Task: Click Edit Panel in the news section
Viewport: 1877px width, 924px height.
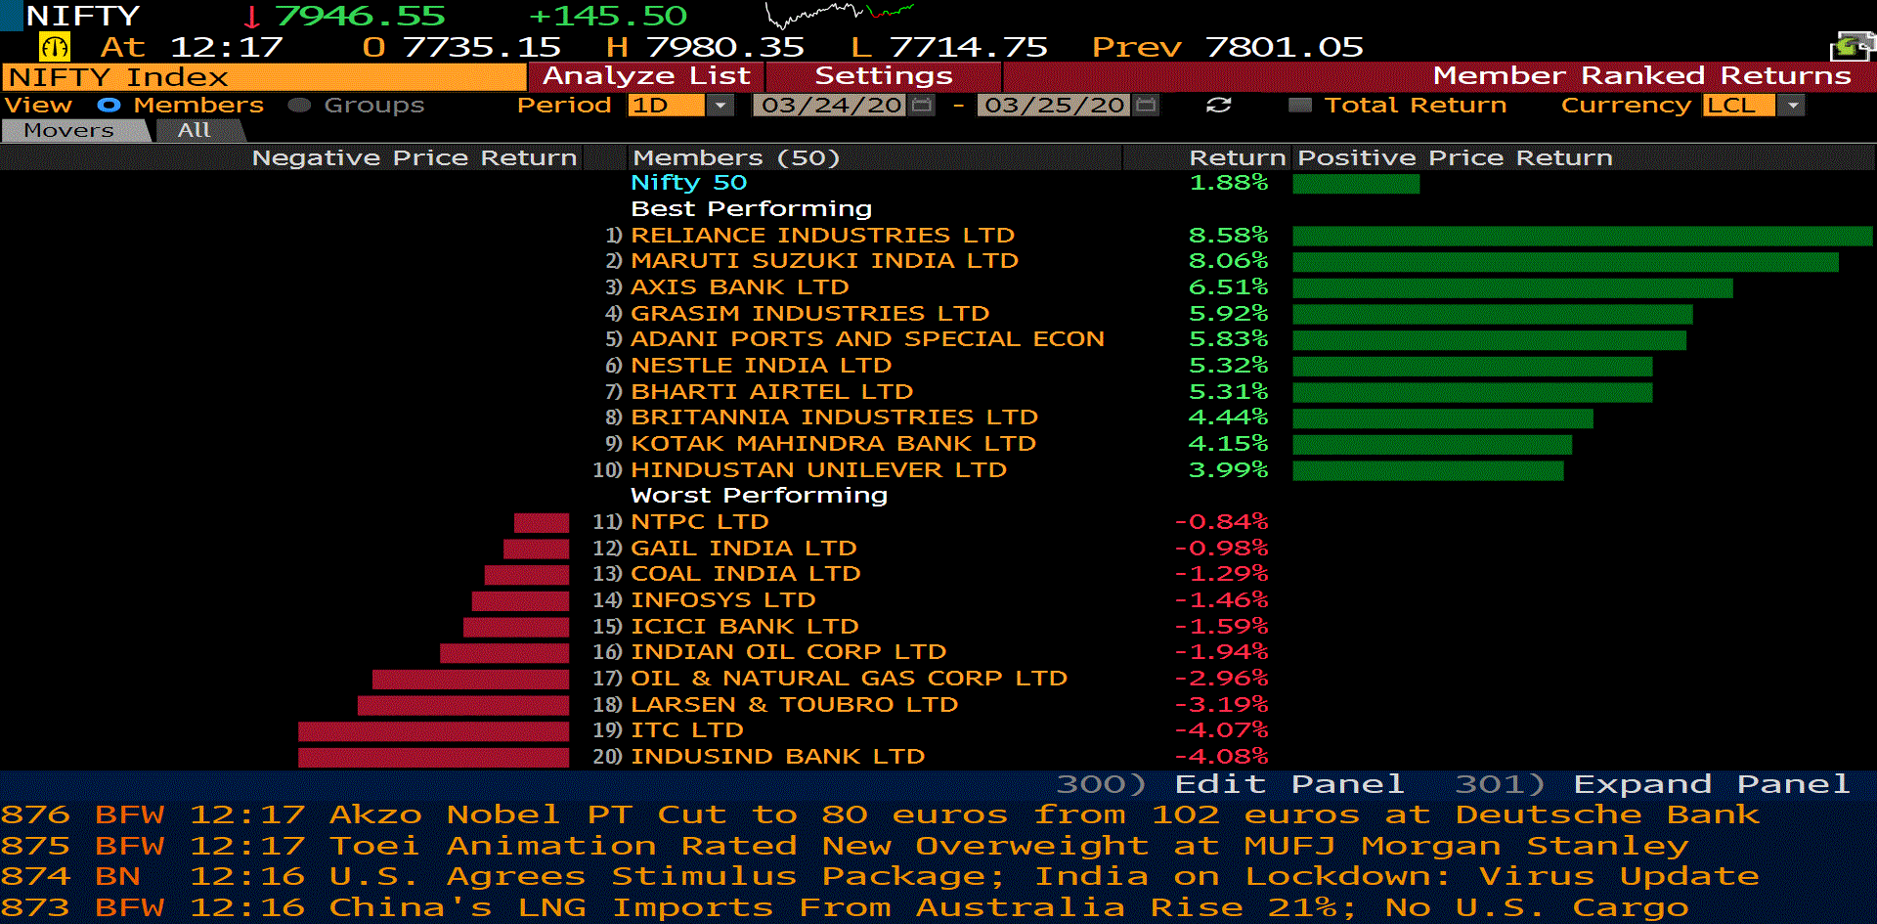Action: click(1288, 784)
